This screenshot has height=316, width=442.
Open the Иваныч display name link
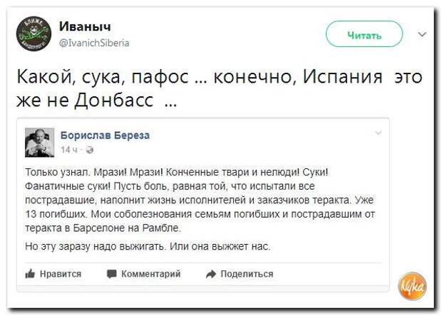85,26
